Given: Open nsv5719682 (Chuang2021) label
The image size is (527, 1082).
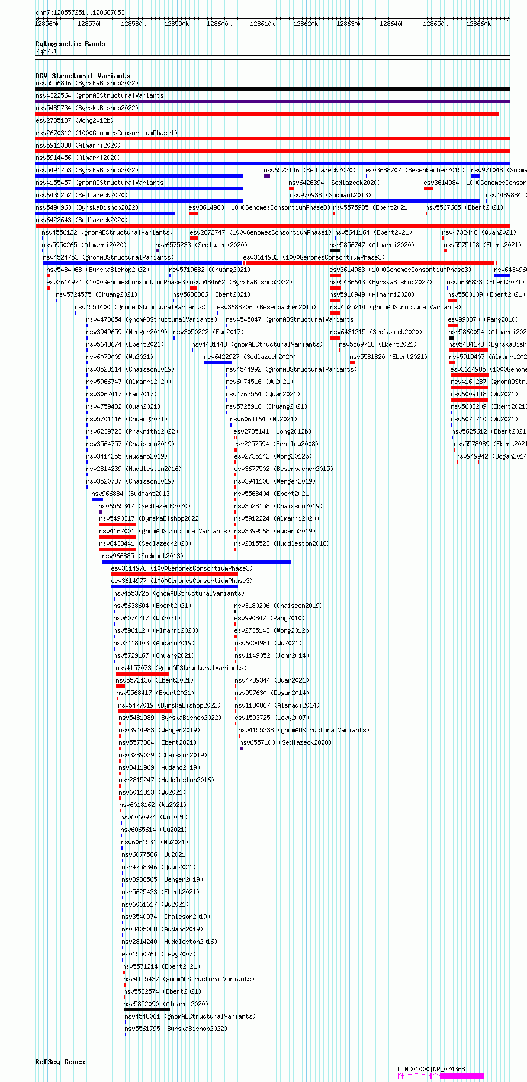Looking at the screenshot, I should (x=210, y=270).
